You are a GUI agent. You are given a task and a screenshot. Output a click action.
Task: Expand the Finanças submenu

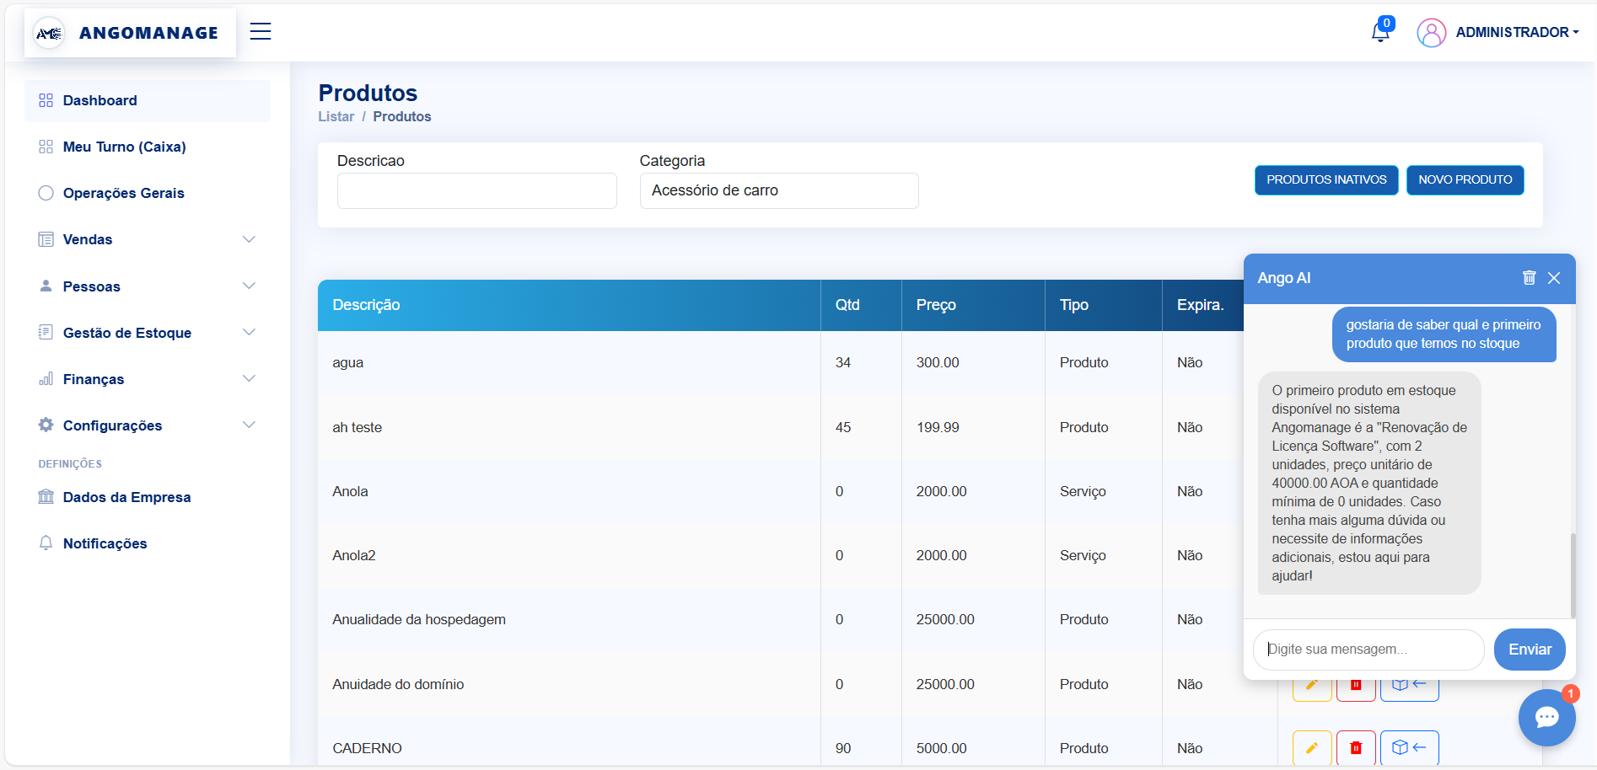[147, 379]
